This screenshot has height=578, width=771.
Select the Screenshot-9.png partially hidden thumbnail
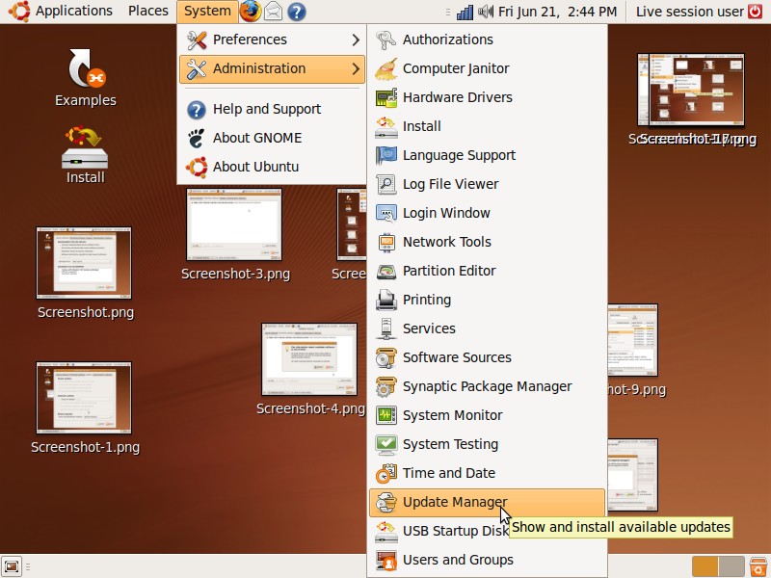point(633,340)
